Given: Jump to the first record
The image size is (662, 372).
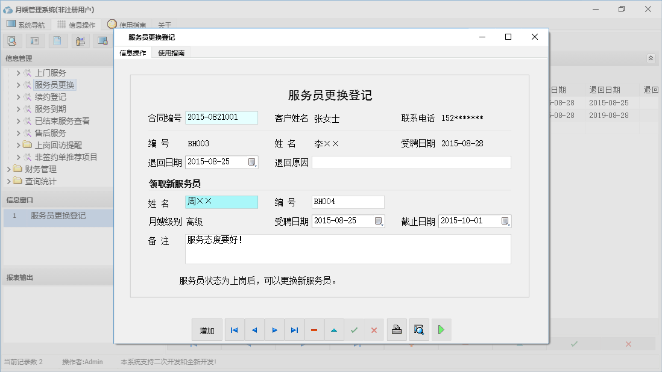Looking at the screenshot, I should tap(235, 329).
